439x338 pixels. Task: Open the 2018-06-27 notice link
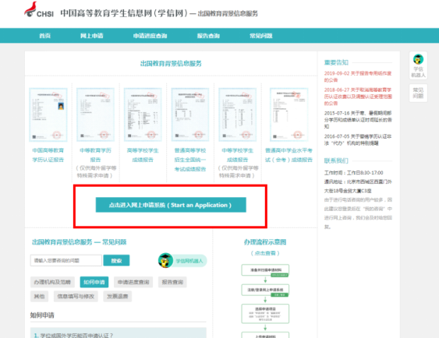click(358, 97)
